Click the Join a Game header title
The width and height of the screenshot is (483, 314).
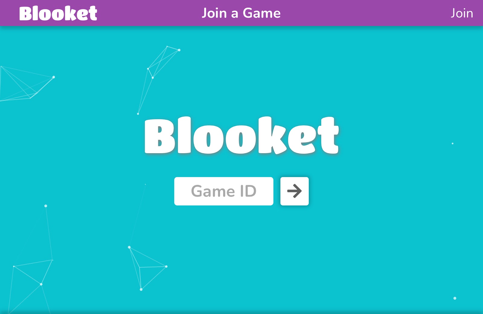point(241,13)
